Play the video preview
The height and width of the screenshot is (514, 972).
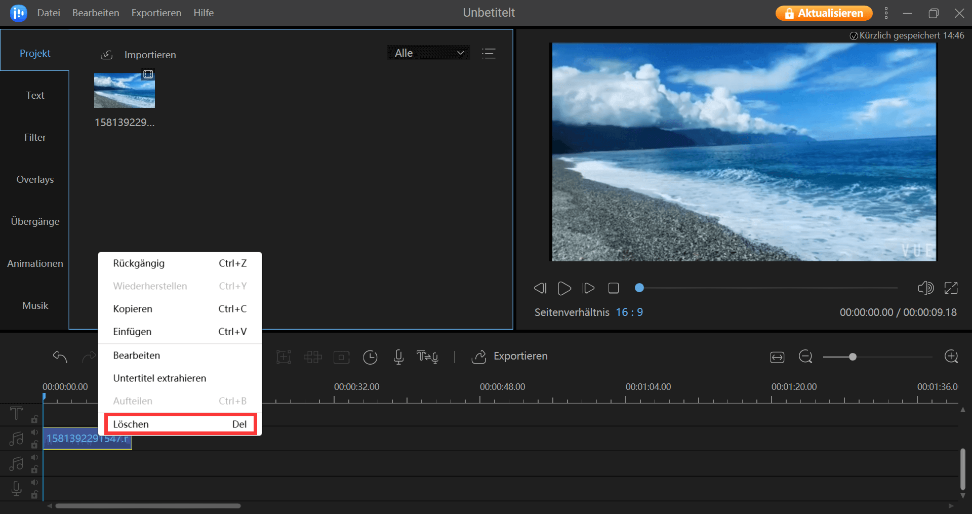coord(564,288)
